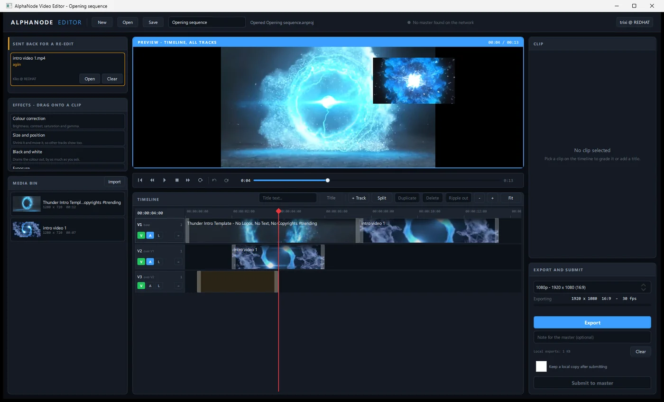The image size is (664, 402).
Task: Click the Delete timeline button
Action: (432, 198)
